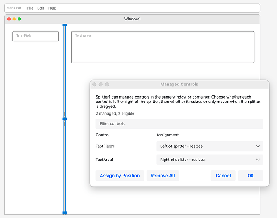Select the splitter's top resize handle
This screenshot has height=218, width=277.
point(65,25)
